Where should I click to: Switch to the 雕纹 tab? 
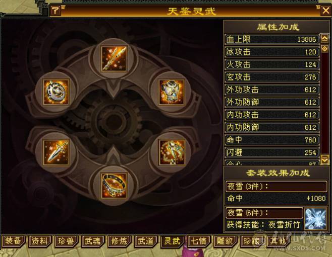[x=225, y=241]
